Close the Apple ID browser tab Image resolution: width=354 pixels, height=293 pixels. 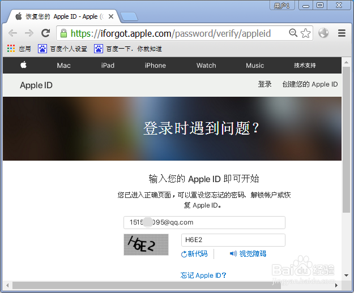(x=111, y=16)
